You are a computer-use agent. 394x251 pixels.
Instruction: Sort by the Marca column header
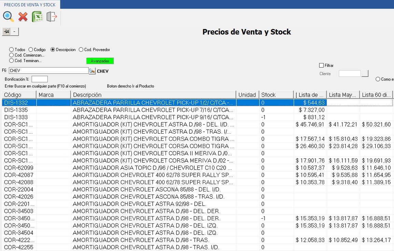point(54,95)
